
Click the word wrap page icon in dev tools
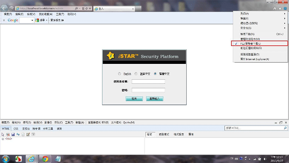coord(23,134)
